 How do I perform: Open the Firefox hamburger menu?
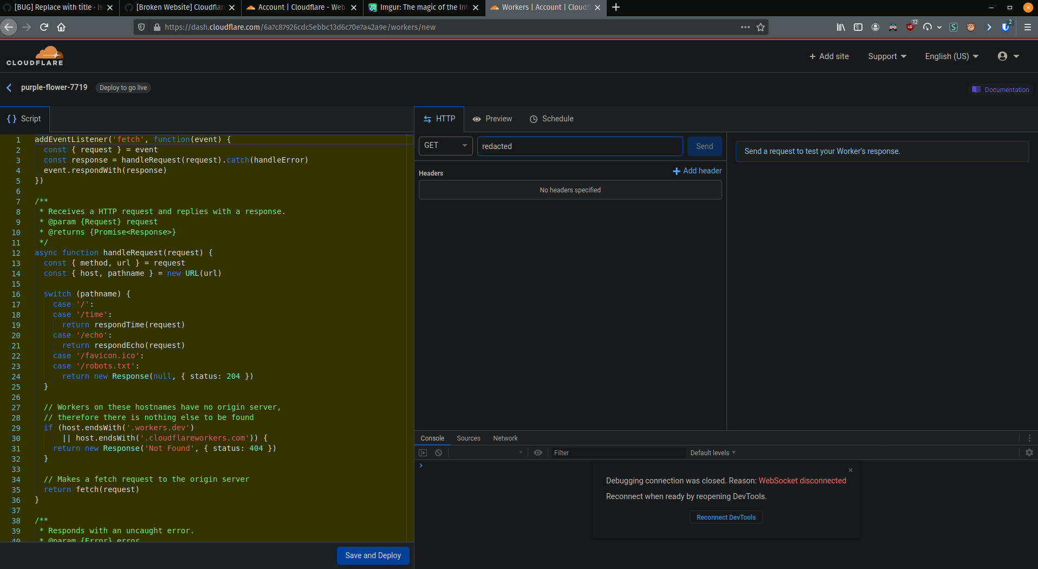click(x=1027, y=27)
